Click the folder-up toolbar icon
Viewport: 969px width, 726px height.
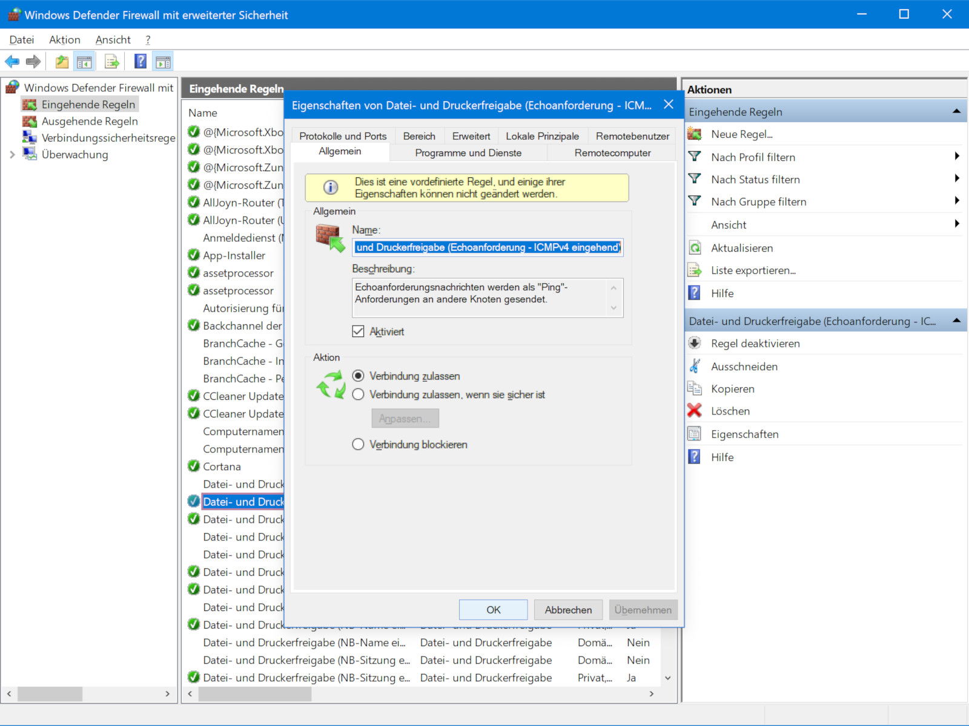pos(62,61)
